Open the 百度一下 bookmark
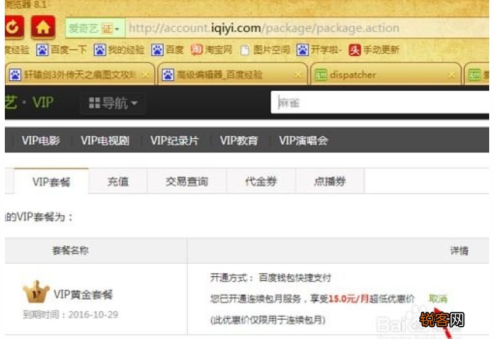Image resolution: width=494 pixels, height=339 pixels. [61, 50]
